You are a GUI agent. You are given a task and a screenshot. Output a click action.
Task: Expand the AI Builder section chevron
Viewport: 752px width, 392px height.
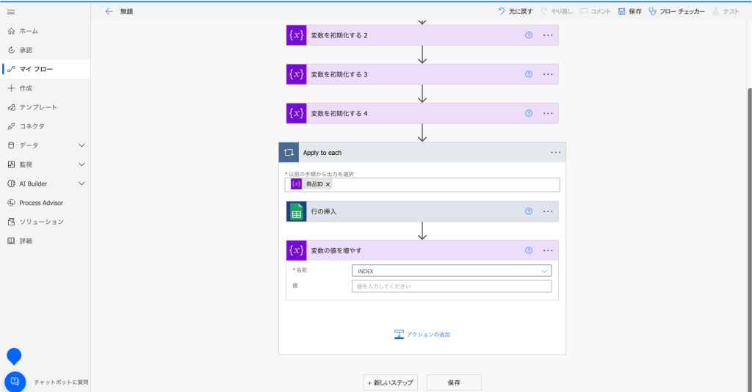(x=82, y=184)
